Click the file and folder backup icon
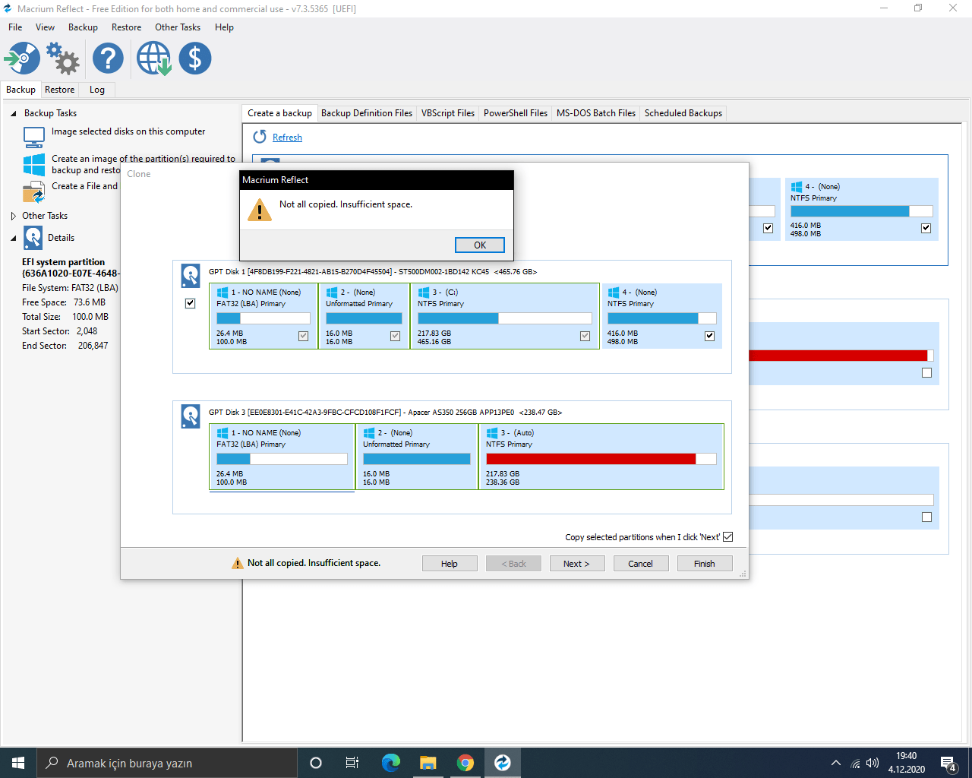 (34, 192)
